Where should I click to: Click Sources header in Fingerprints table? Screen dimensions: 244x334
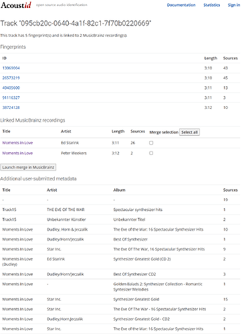point(231,58)
